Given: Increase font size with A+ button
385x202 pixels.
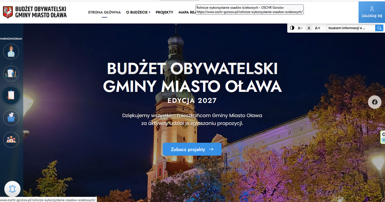Looking at the screenshot, I should click(317, 28).
